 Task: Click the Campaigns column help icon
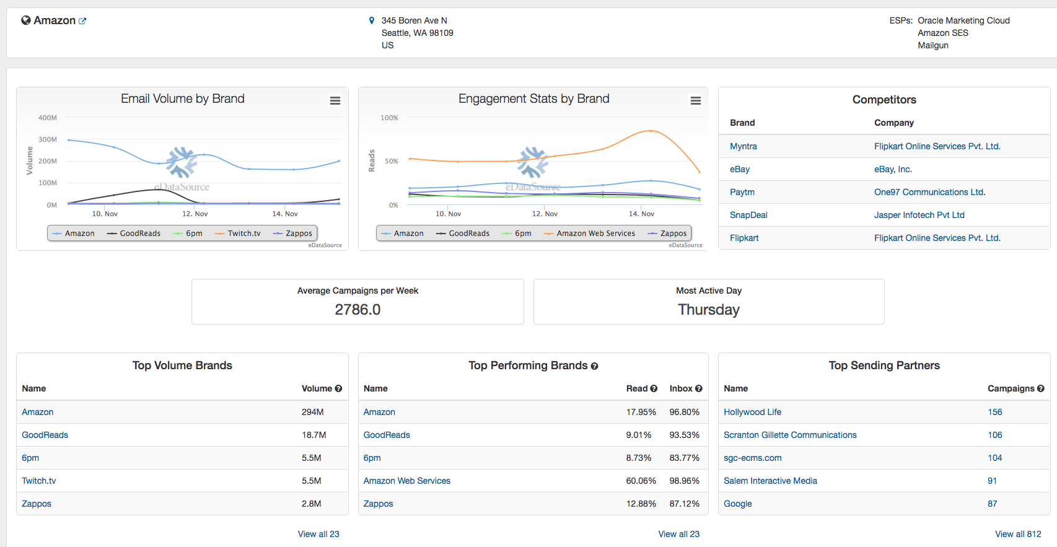[1041, 388]
